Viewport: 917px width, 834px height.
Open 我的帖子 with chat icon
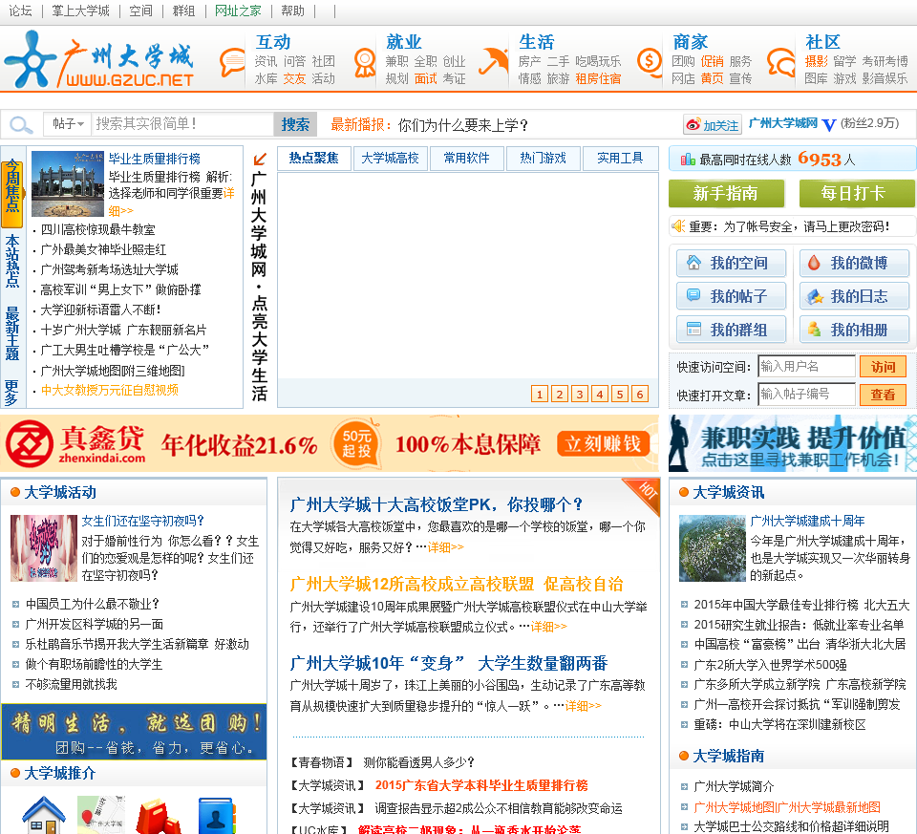tap(731, 296)
